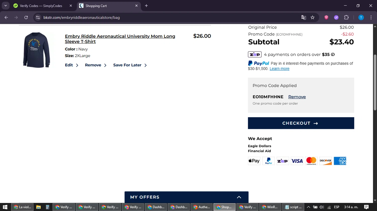This screenshot has width=377, height=211.
Task: Click the browser back arrow
Action: click(6, 18)
